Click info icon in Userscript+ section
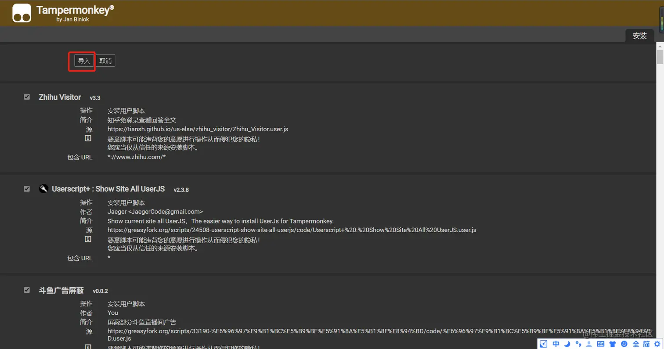 88,239
